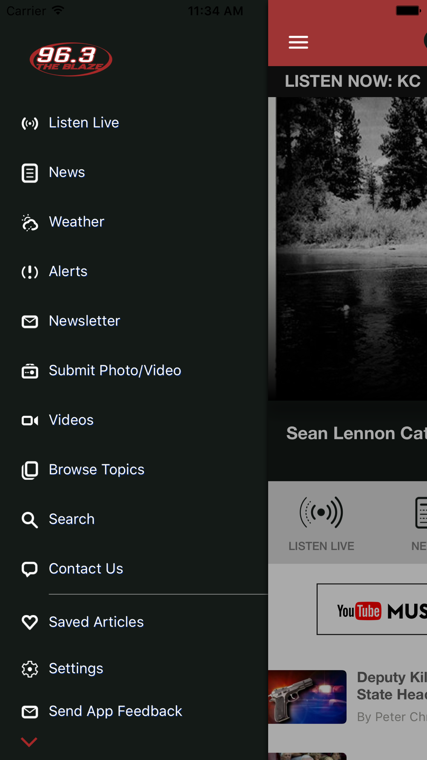Toggle the hamburger menu button
The image size is (427, 760).
298,42
